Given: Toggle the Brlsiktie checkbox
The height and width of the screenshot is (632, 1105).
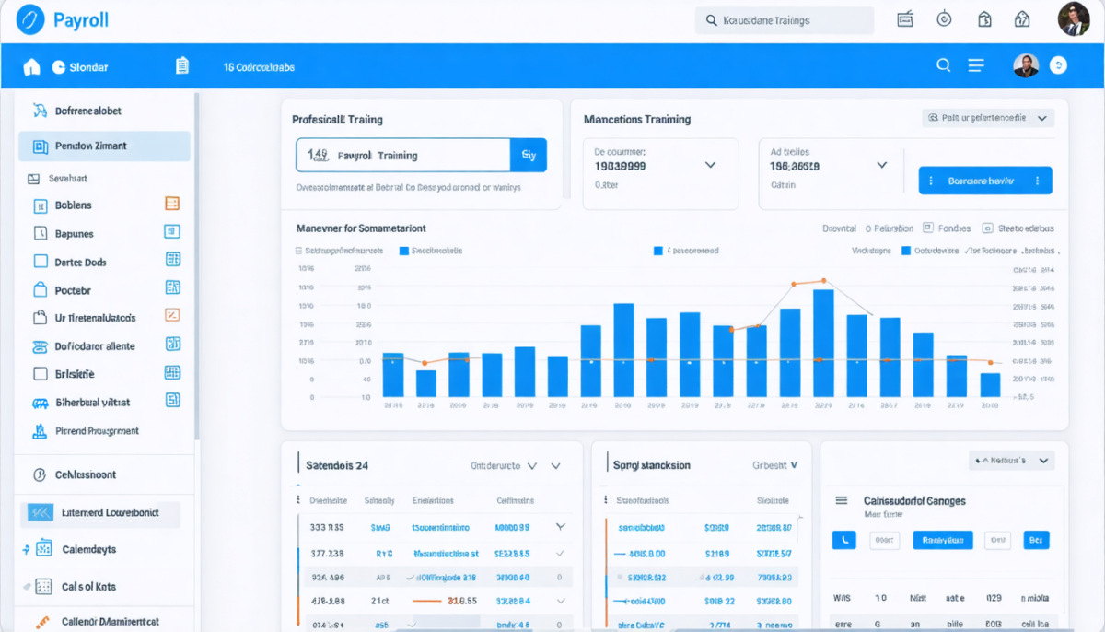Looking at the screenshot, I should [x=40, y=374].
